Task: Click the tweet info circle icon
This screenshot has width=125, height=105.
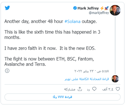Action: [x=7, y=71]
